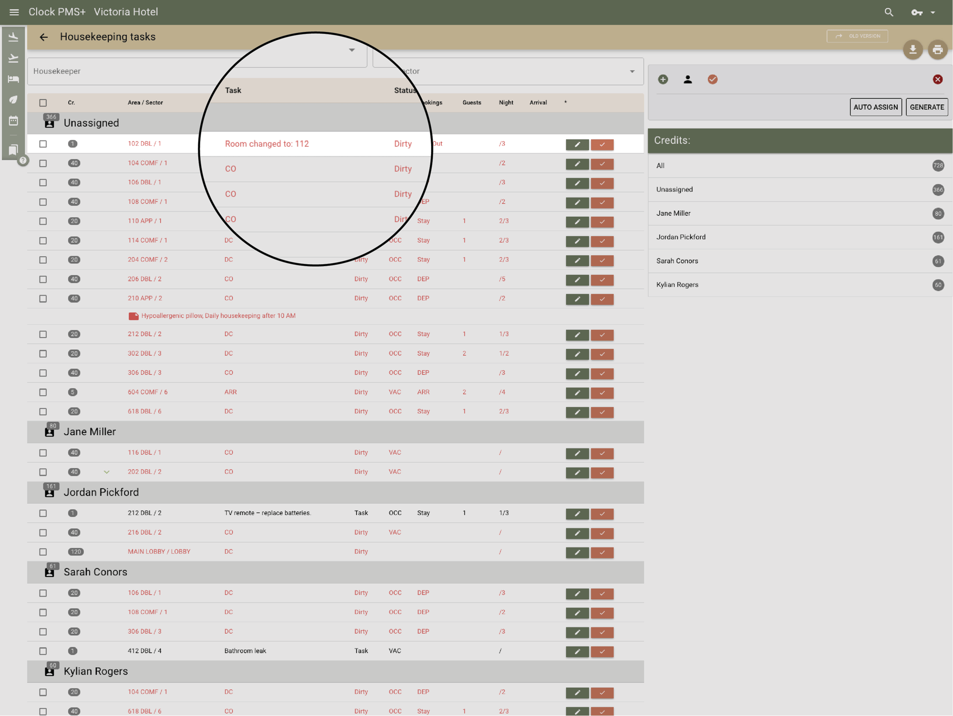Check the select-all header checkbox

pos(43,103)
